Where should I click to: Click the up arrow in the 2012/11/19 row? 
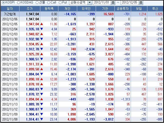(x=42, y=84)
